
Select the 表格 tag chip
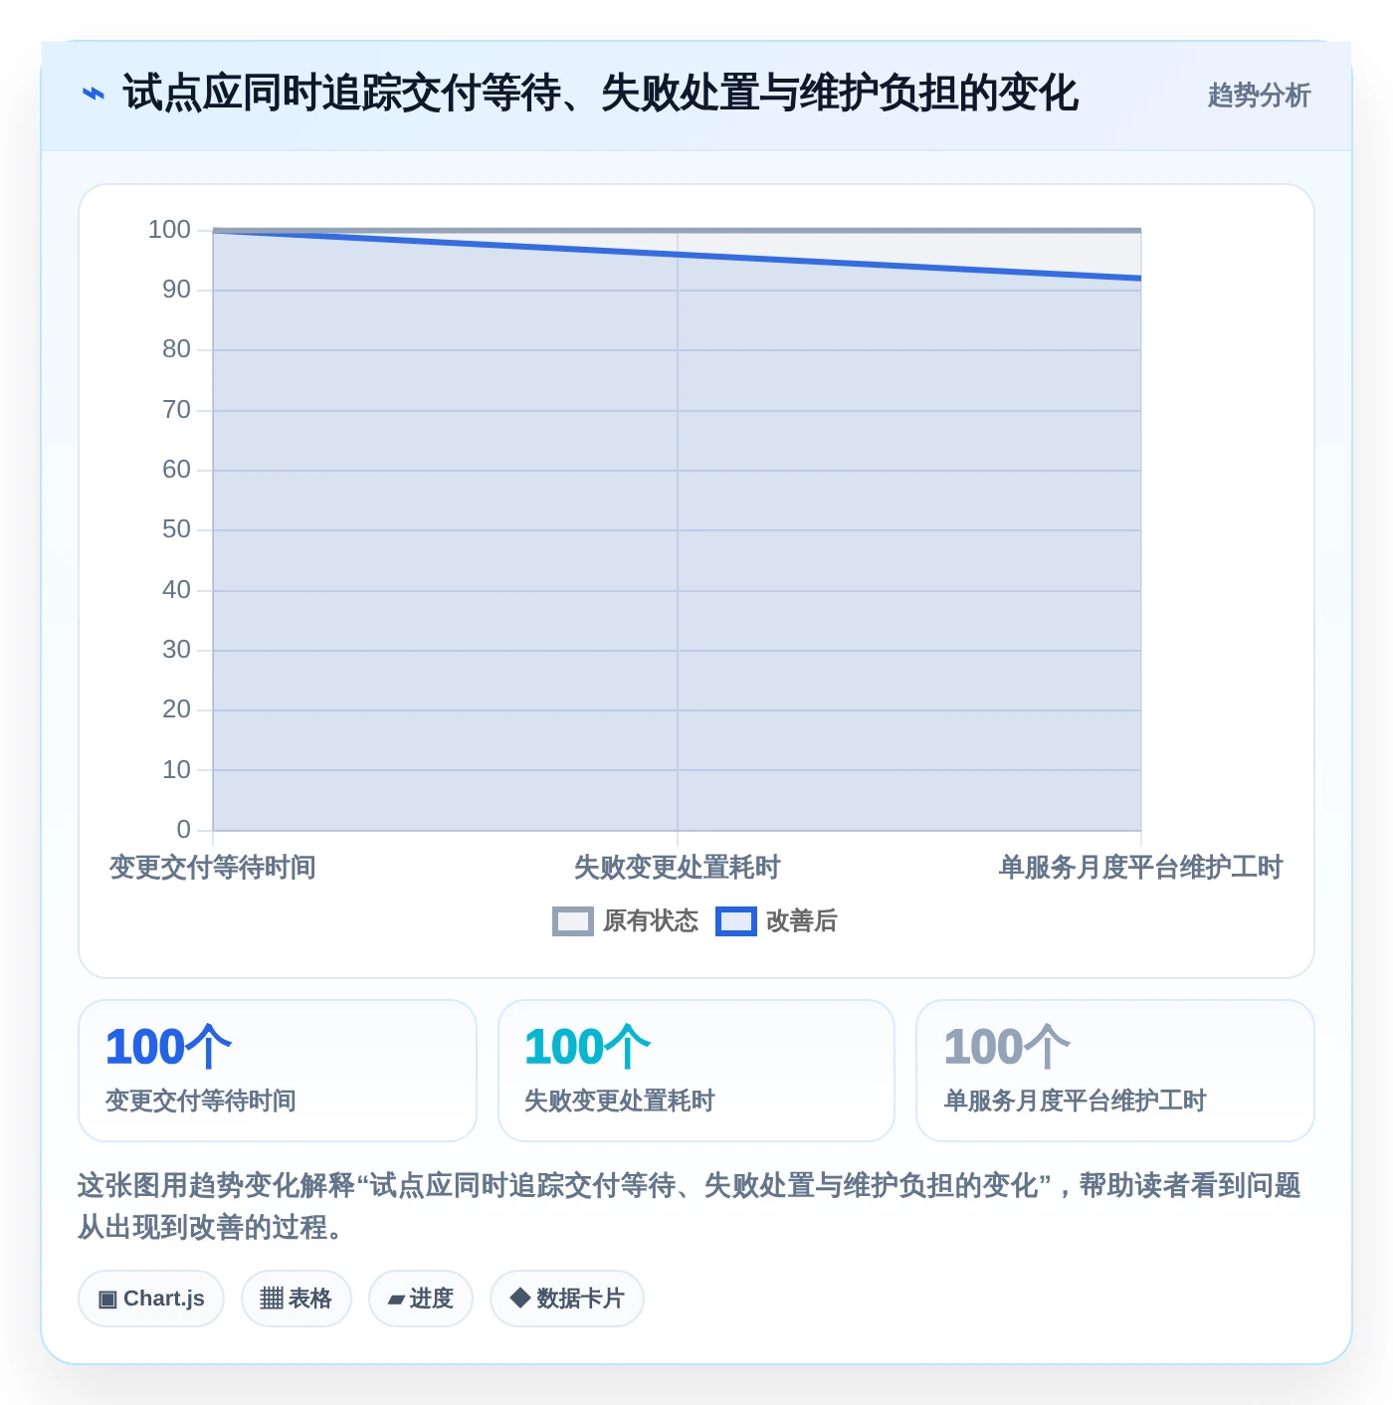[296, 1299]
